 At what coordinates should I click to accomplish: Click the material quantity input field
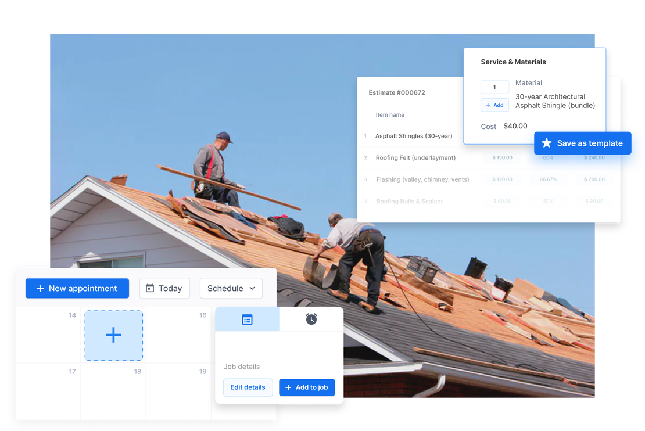point(494,87)
